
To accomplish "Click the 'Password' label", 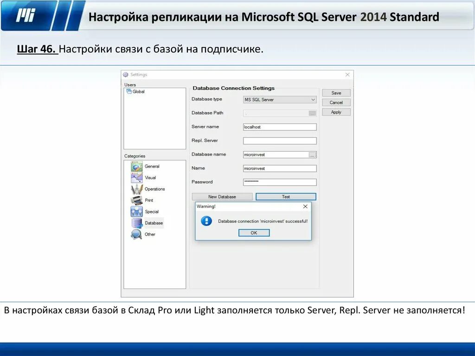I will click(x=202, y=182).
